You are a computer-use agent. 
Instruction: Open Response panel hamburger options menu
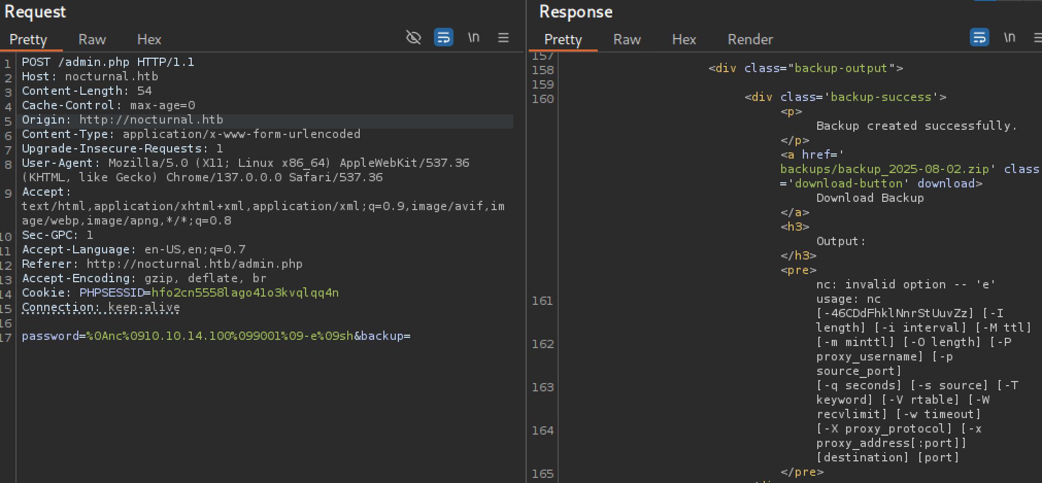[1037, 38]
